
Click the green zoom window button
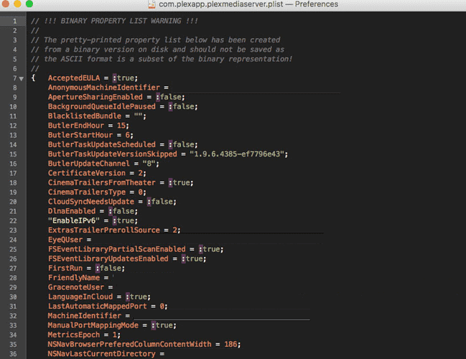click(x=29, y=4)
